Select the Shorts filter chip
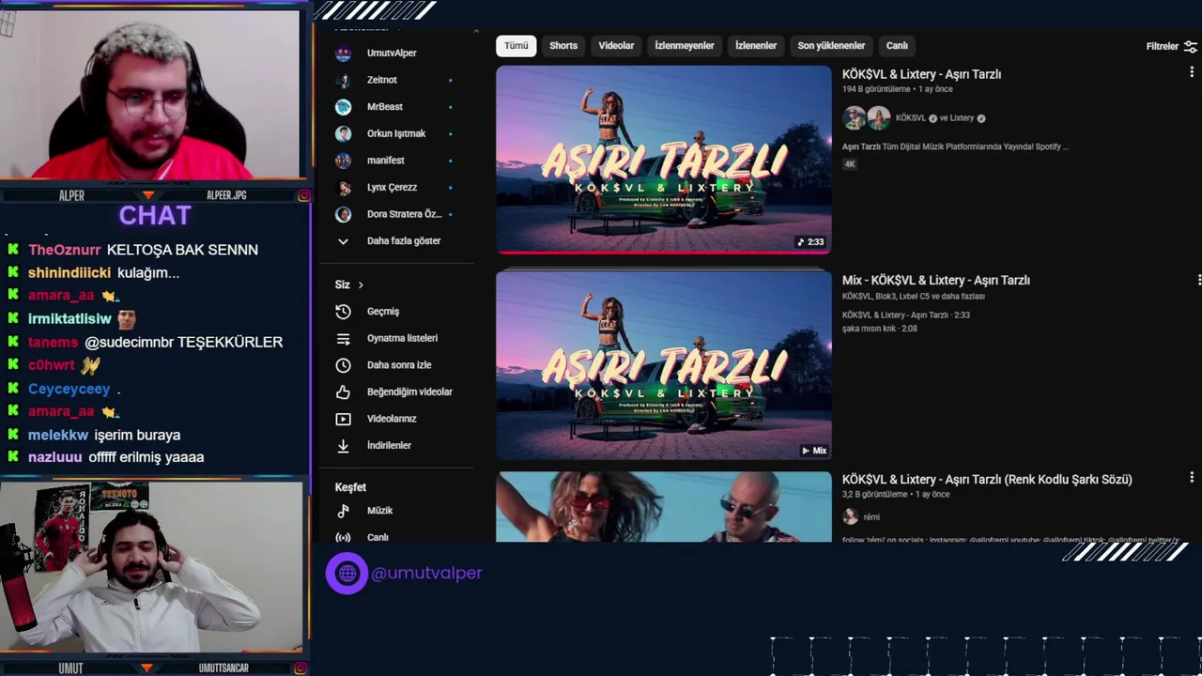Screen dimensions: 1202x676 coord(563,46)
